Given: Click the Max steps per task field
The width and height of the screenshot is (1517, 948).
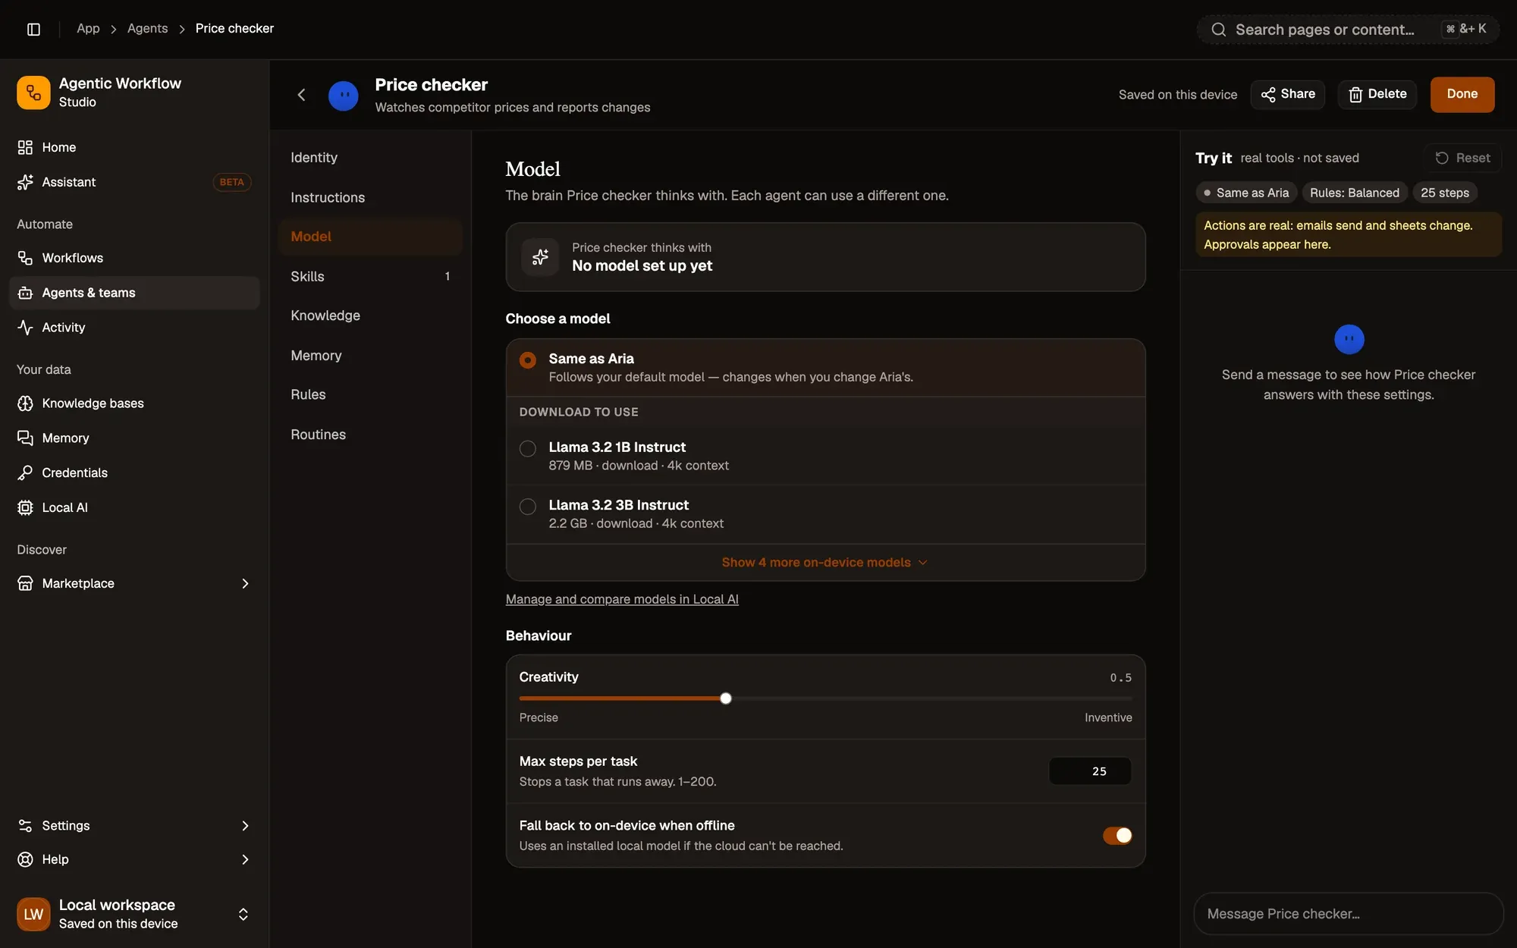Looking at the screenshot, I should pyautogui.click(x=1090, y=771).
